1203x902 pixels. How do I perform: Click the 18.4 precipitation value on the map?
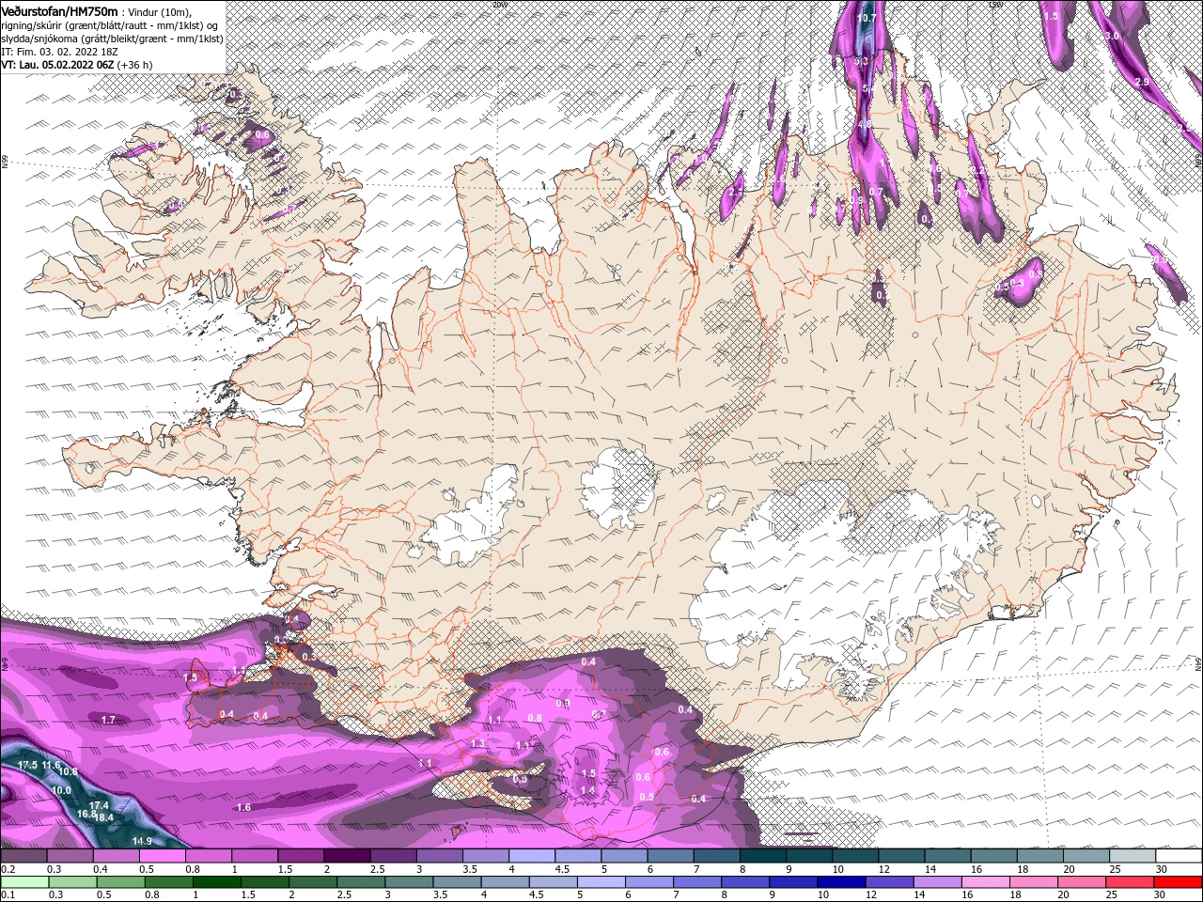point(104,818)
